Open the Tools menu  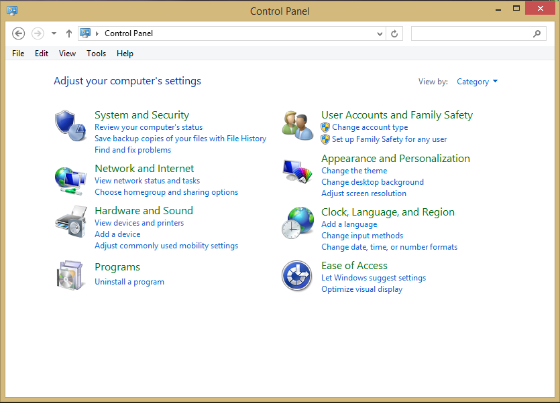pyautogui.click(x=96, y=54)
